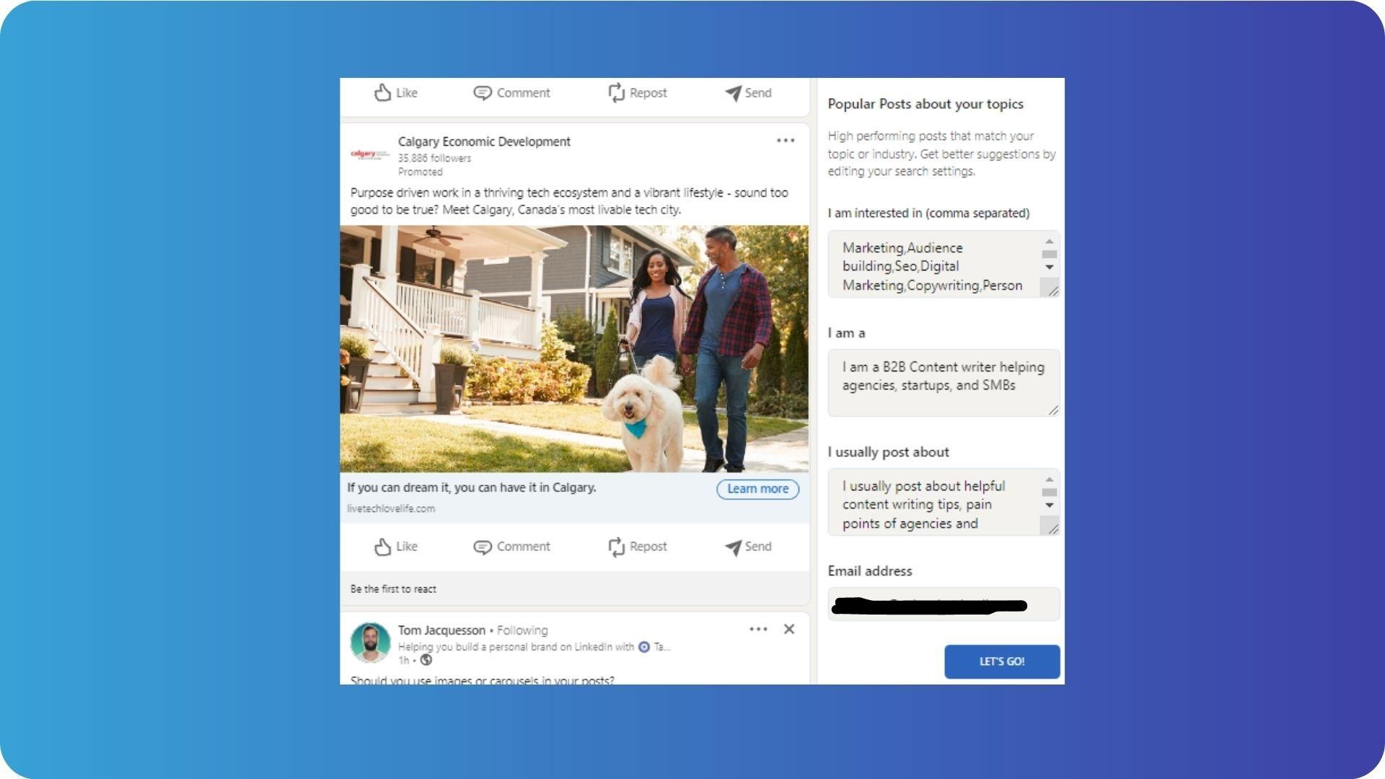Open Calgary Economic Development page name
1385x779 pixels.
coord(484,141)
